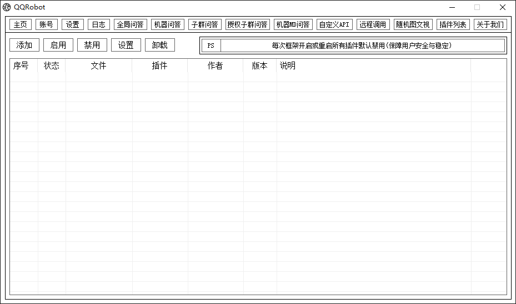Click the 版本 column header
This screenshot has width=516, height=304.
[259, 66]
